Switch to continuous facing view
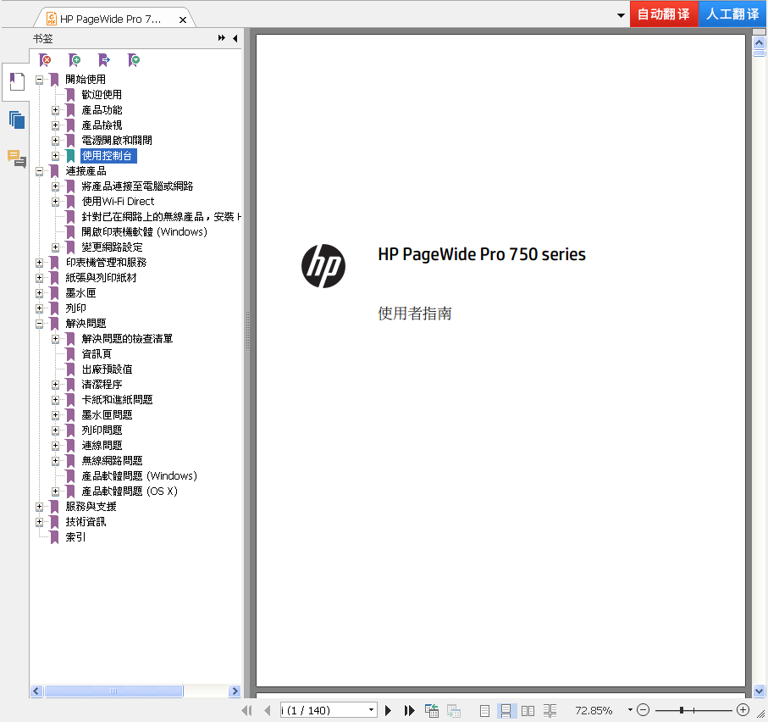 tap(550, 710)
